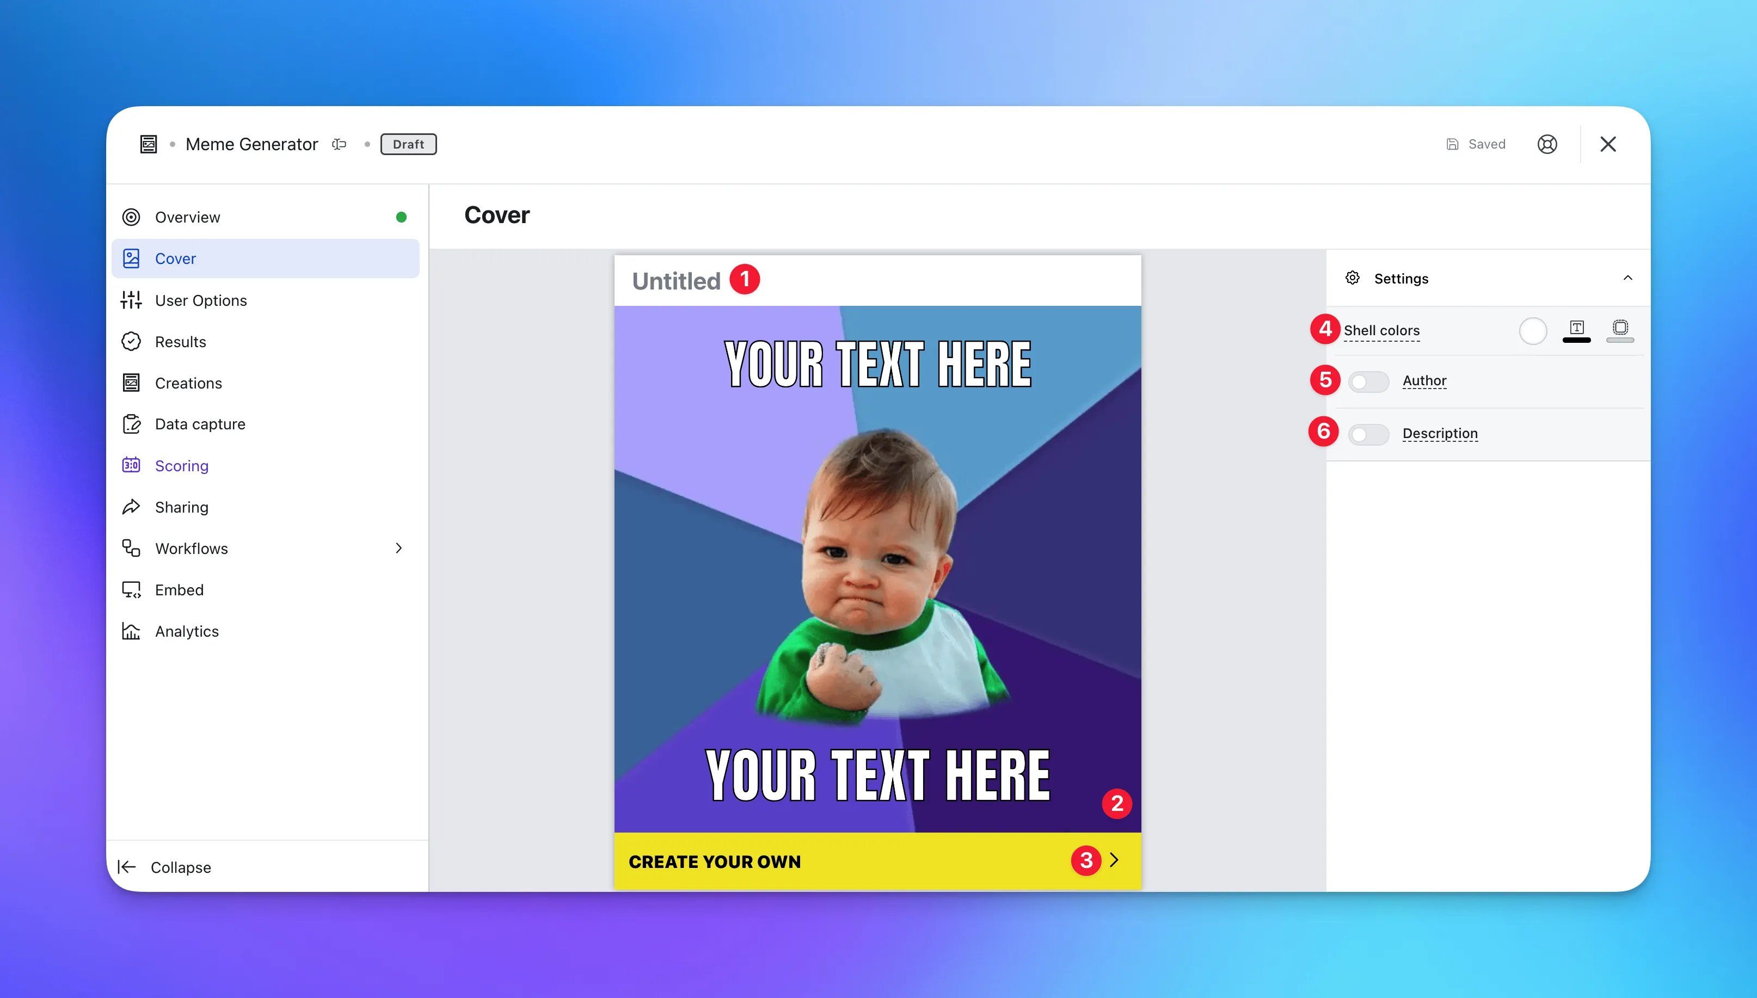
Task: Open the Sharing section
Action: pyautogui.click(x=265, y=507)
